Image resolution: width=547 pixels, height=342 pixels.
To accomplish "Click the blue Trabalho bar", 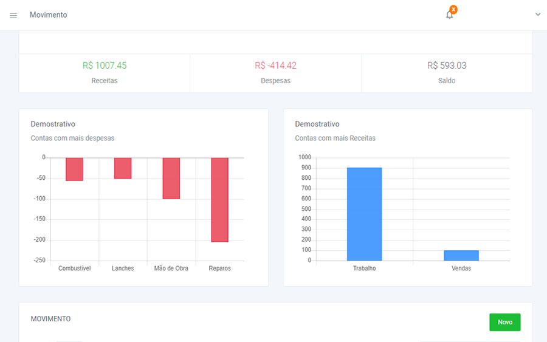I will 364,214.
